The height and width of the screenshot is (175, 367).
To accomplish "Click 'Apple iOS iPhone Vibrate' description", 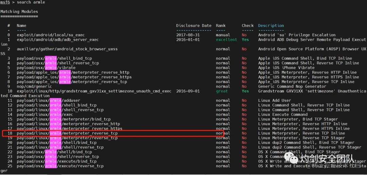I will pos(286,67).
